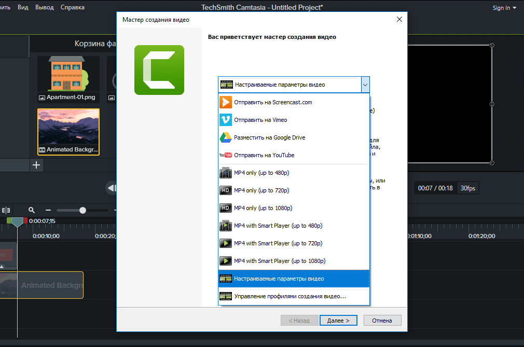Click the image type icon on Apartment-01.png
This screenshot has width=524, height=347.
[x=42, y=98]
